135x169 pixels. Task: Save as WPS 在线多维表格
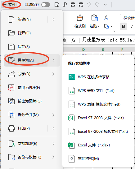[98, 77]
